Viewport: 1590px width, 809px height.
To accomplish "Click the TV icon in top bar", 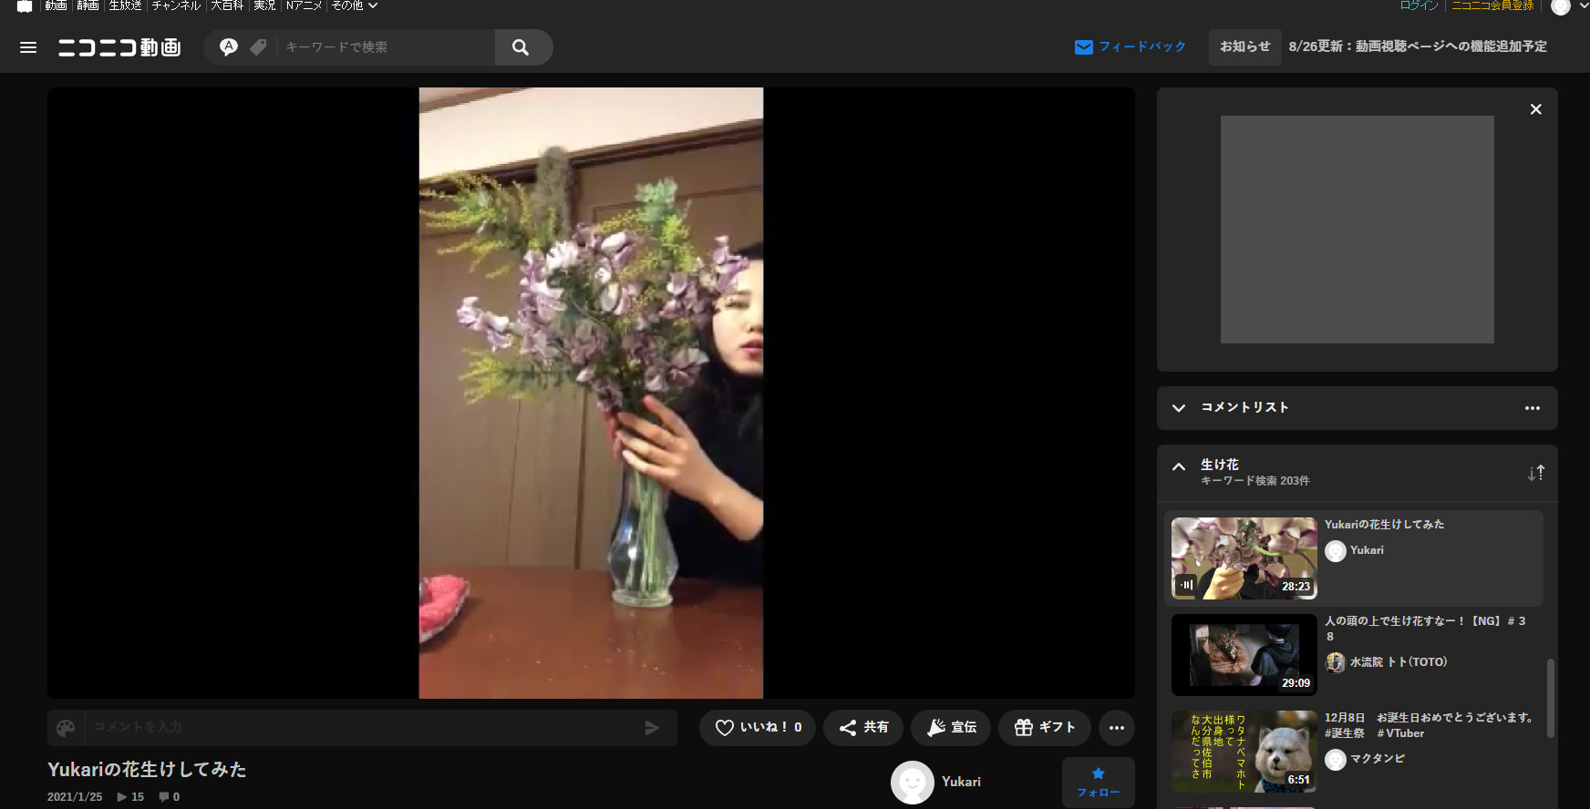I will (x=25, y=6).
